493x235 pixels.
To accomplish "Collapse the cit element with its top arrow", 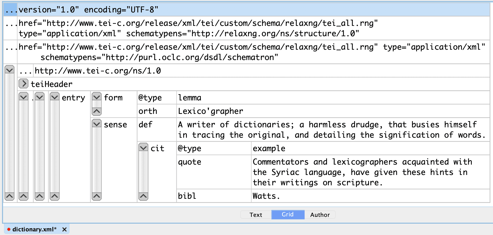I will point(143,148).
